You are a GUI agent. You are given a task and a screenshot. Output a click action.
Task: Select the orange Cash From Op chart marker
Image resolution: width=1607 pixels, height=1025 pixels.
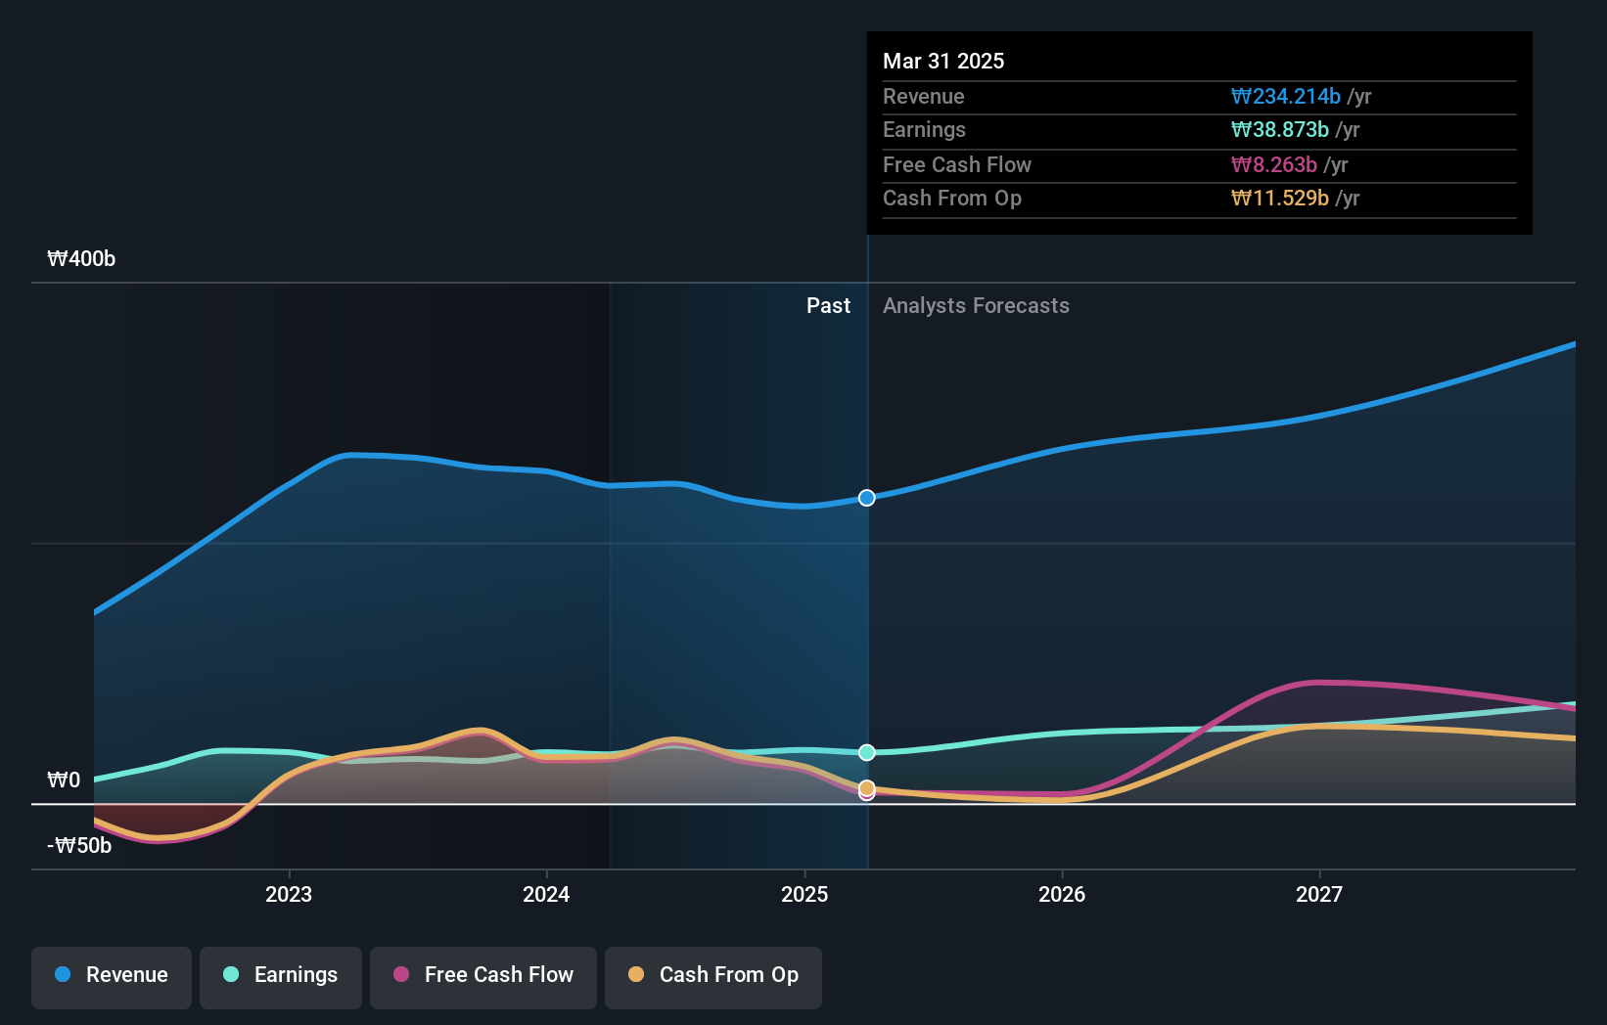coord(866,785)
